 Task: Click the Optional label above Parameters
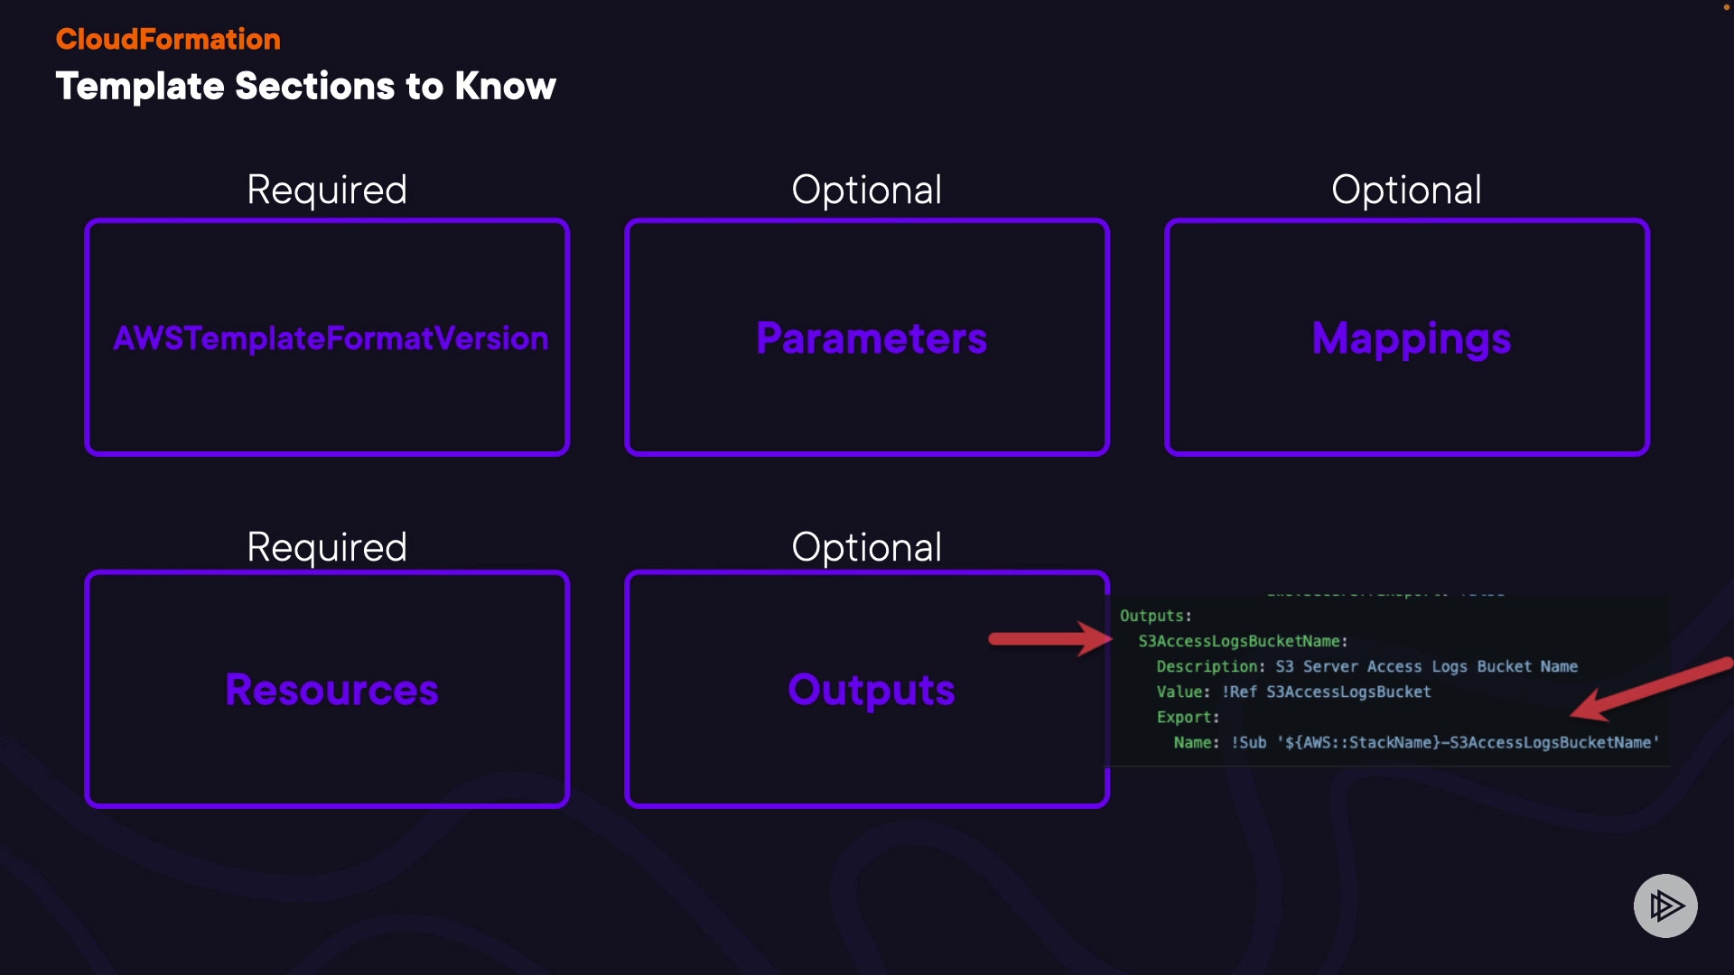867,190
